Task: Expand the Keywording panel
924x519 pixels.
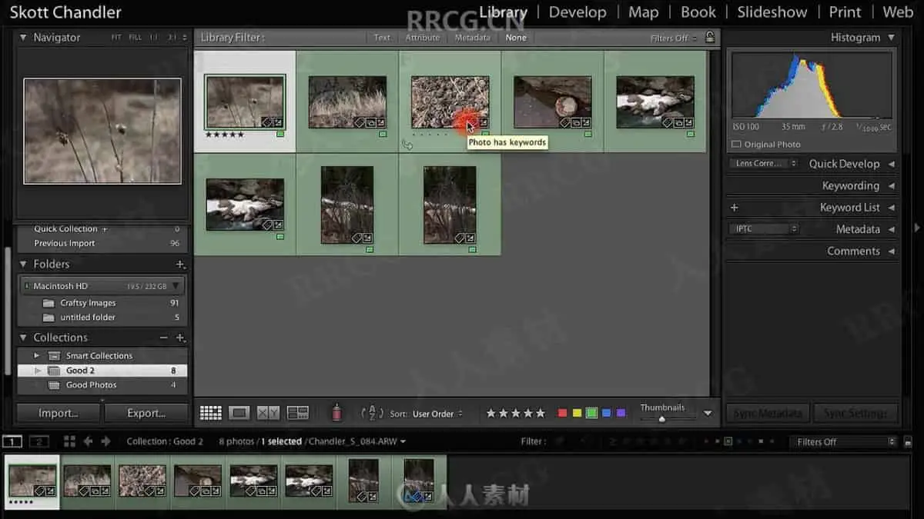Action: [x=891, y=185]
